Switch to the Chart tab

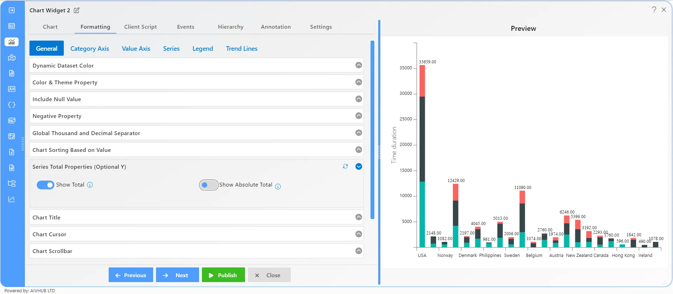pyautogui.click(x=50, y=27)
